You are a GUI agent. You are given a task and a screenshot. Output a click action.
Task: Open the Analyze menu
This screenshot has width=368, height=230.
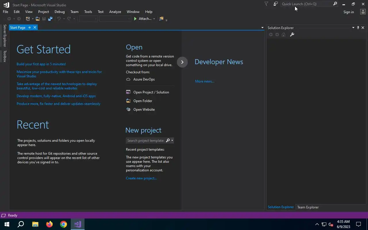coord(115,11)
